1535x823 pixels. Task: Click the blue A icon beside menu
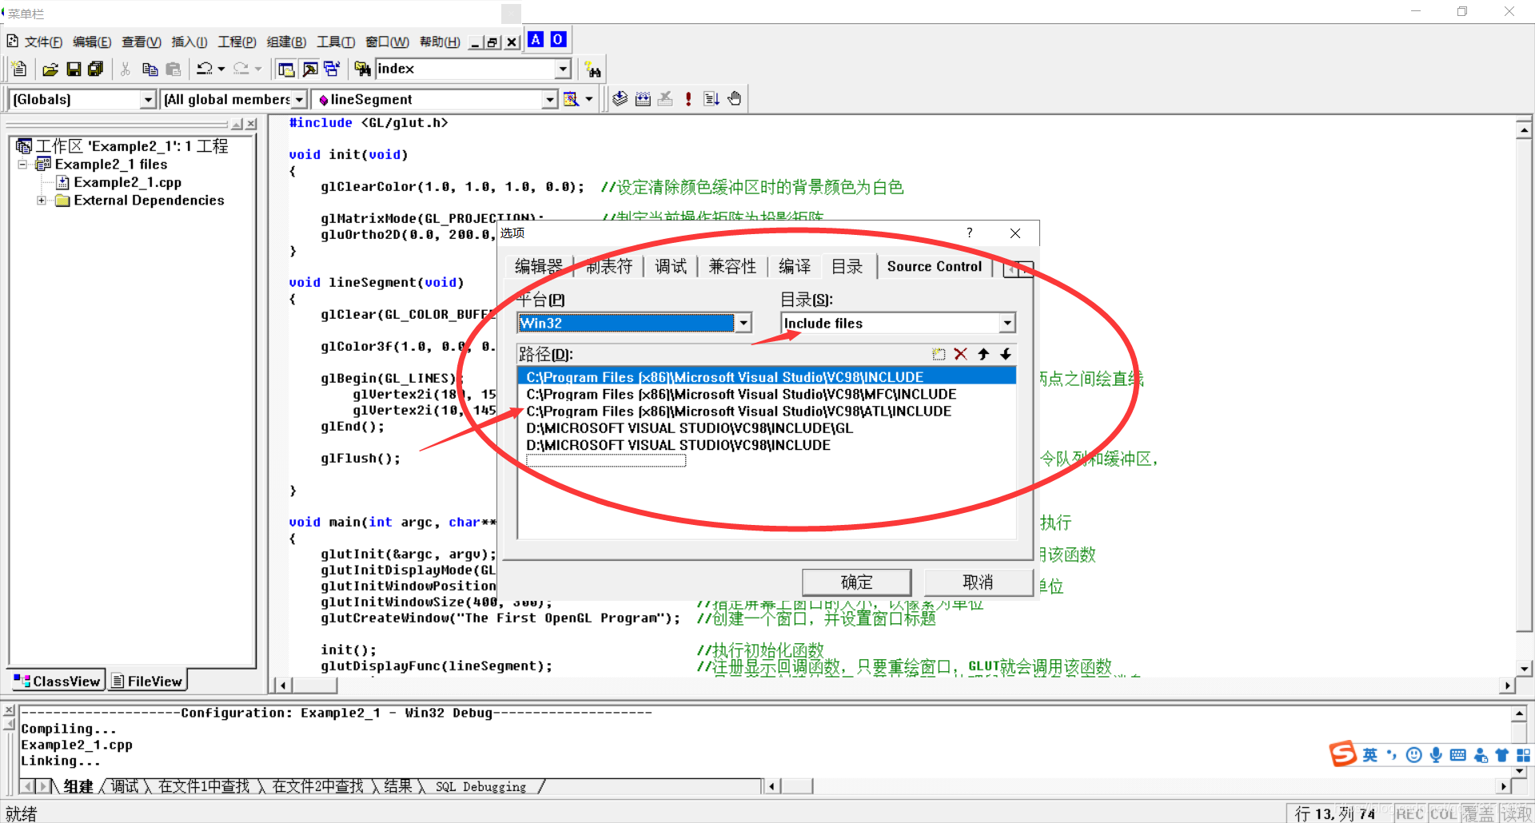536,39
